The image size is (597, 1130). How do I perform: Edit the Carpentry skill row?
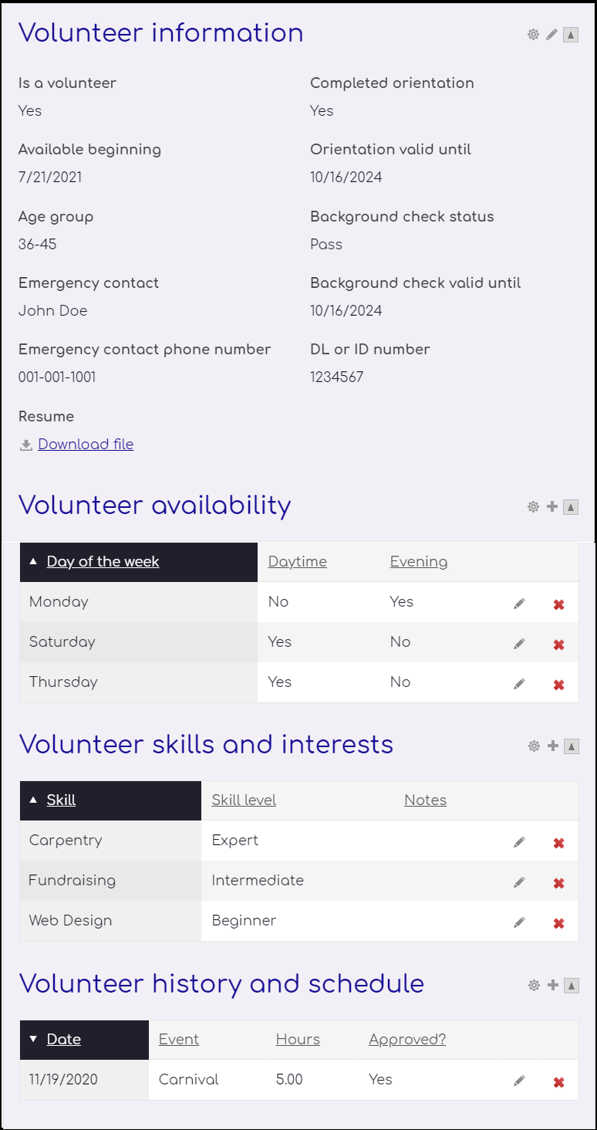[x=519, y=843]
